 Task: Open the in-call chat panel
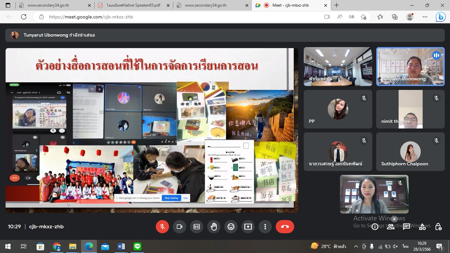407,227
